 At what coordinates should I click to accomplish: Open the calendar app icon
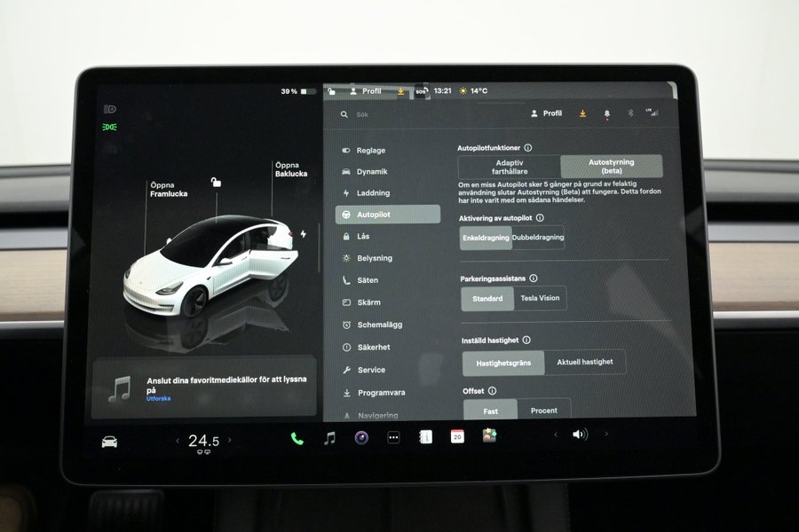tap(457, 436)
